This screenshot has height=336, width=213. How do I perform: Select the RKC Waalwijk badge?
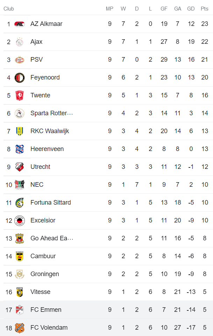point(20,131)
